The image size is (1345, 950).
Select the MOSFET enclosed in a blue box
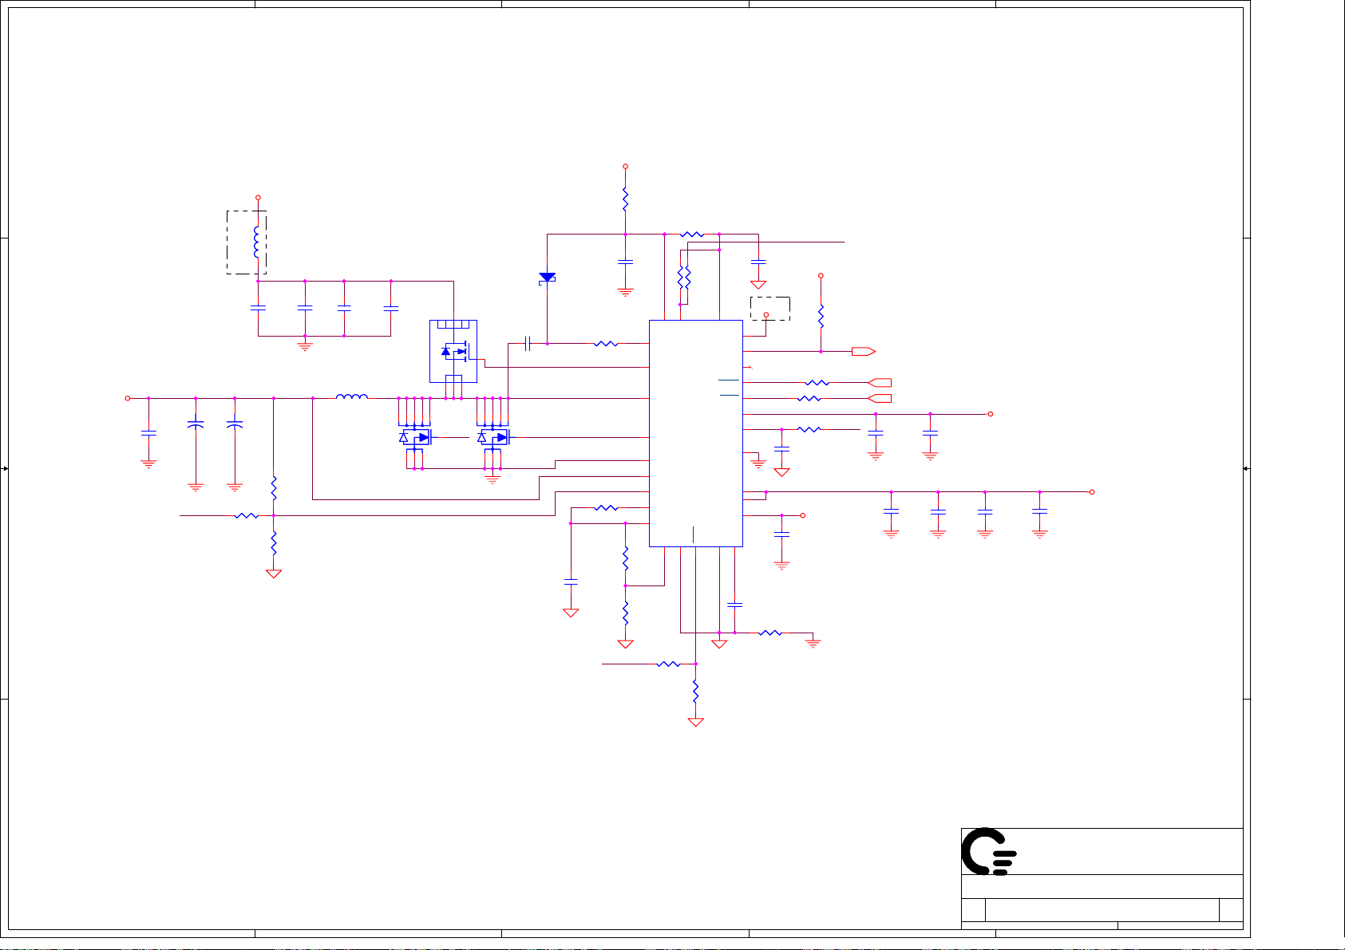pyautogui.click(x=453, y=352)
